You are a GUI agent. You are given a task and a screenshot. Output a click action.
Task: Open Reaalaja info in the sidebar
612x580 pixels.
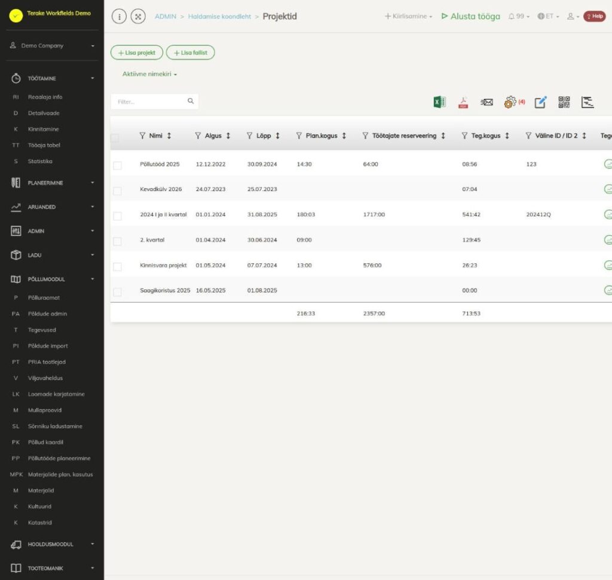pyautogui.click(x=45, y=97)
